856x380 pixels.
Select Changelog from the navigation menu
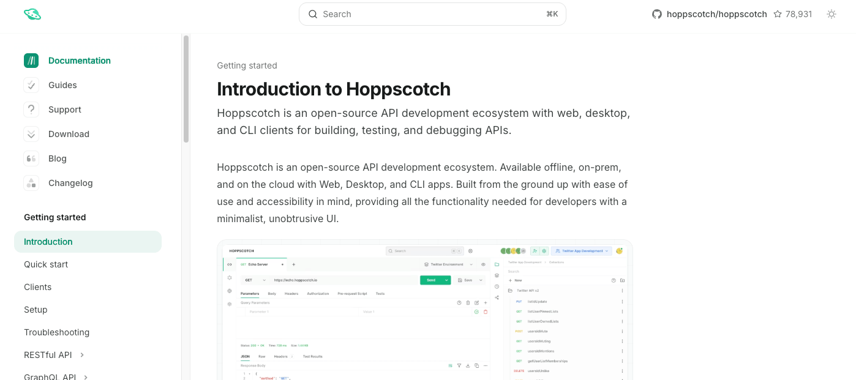click(x=70, y=183)
